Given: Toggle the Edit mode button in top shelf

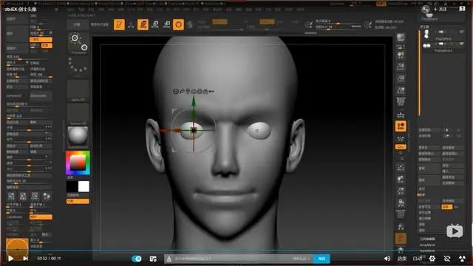Looking at the screenshot, I should click(119, 24).
